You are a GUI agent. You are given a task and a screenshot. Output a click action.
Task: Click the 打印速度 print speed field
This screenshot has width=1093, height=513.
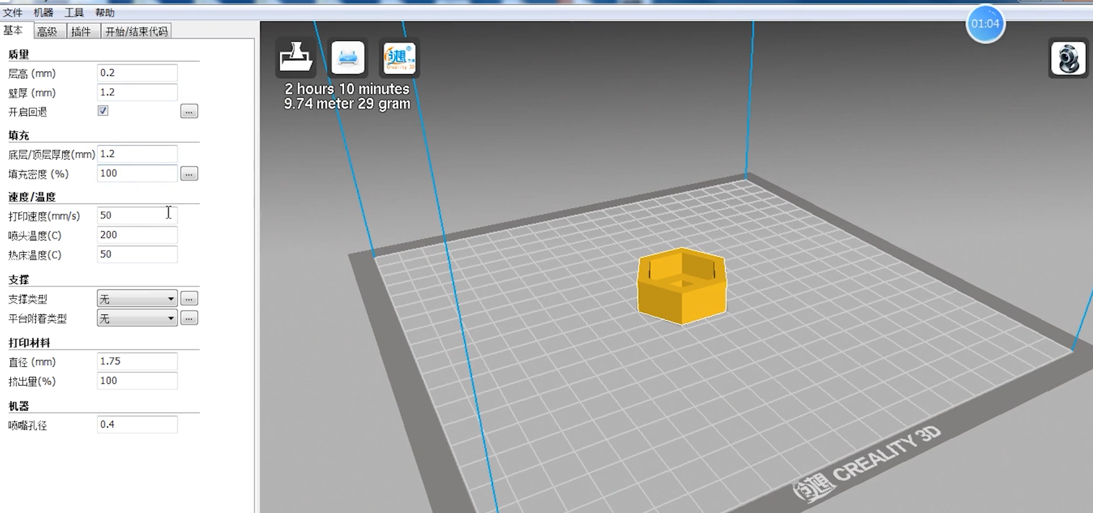pyautogui.click(x=136, y=216)
